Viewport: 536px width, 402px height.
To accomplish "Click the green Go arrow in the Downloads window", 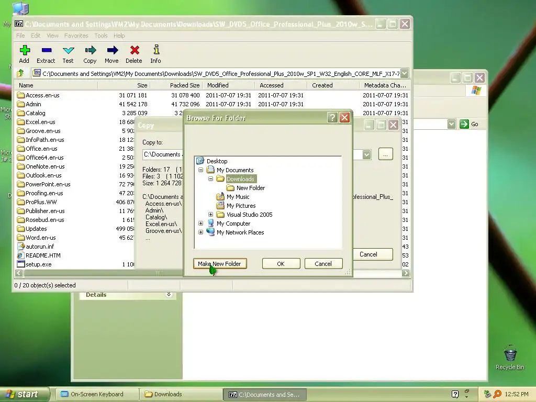I will [x=464, y=124].
